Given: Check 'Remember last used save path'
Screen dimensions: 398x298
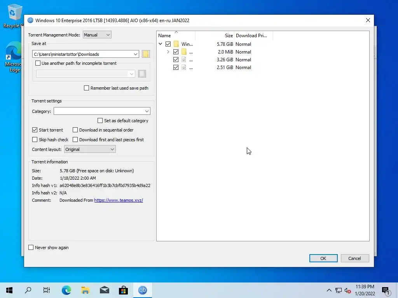Looking at the screenshot, I should click(x=86, y=88).
